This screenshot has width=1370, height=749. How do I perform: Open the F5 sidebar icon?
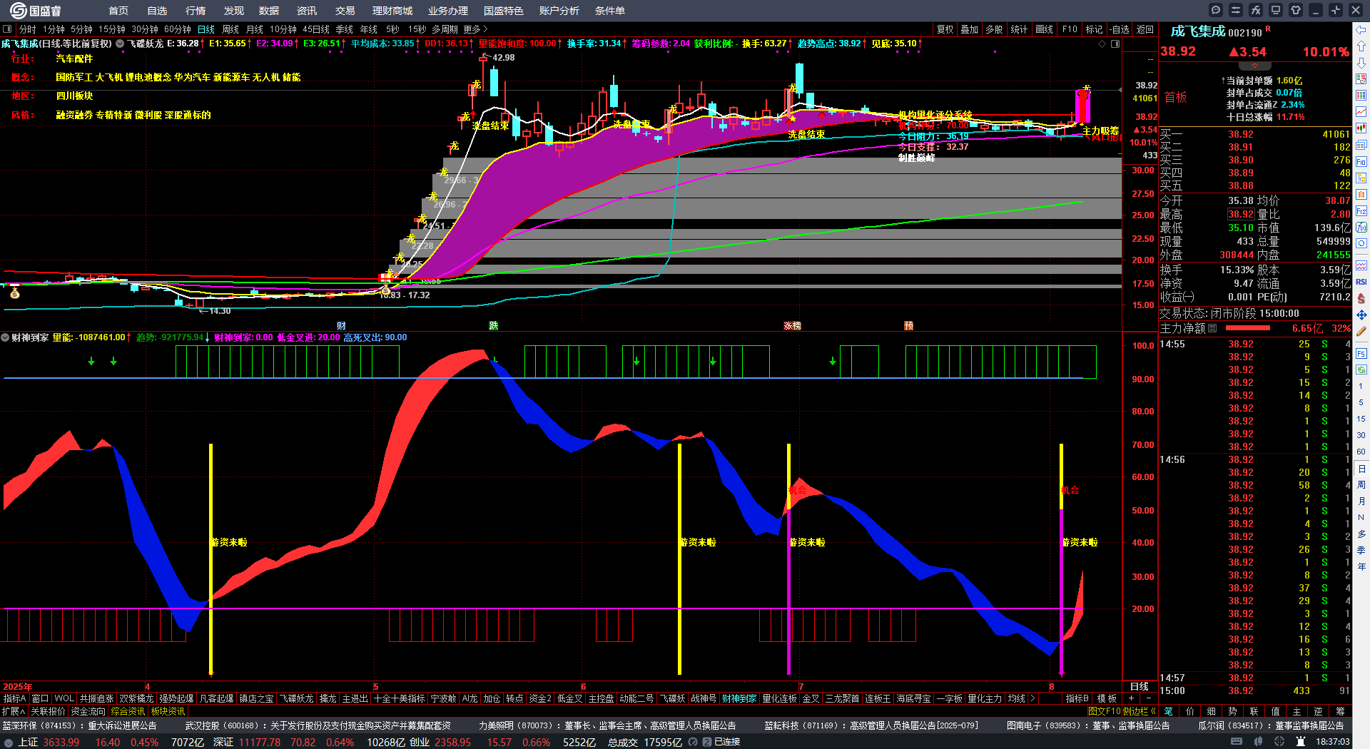[1361, 354]
